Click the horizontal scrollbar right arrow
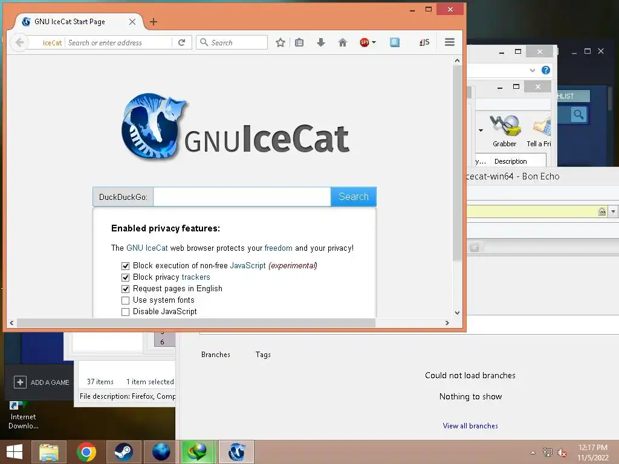This screenshot has height=464, width=619. pyautogui.click(x=447, y=323)
